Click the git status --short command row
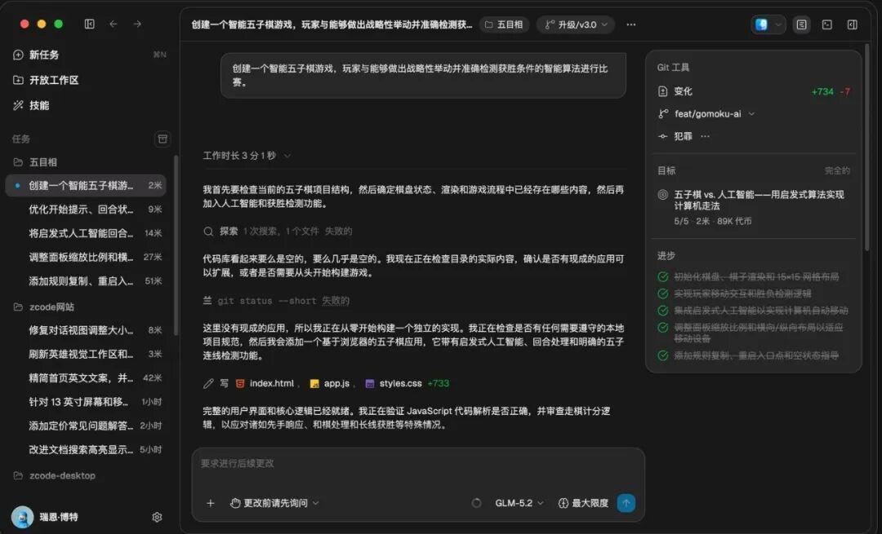 coord(276,300)
